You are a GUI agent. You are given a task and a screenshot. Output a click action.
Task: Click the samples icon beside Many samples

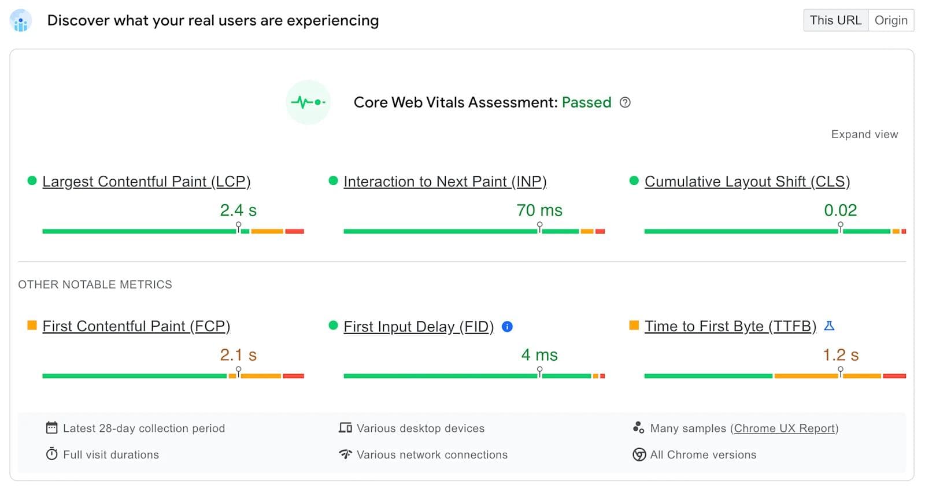pyautogui.click(x=638, y=428)
